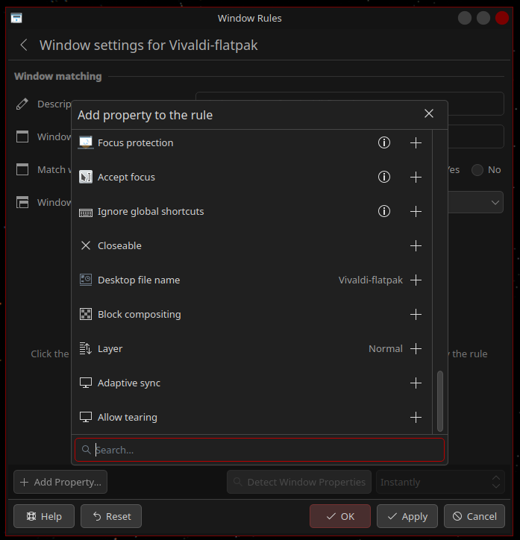520x540 pixels.
Task: Add the Block compositing property
Action: pos(416,315)
